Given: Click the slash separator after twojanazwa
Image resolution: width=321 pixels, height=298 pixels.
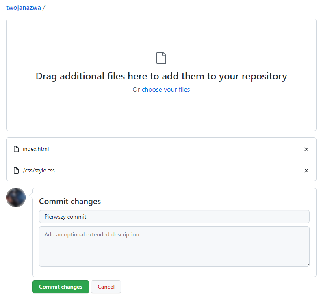Looking at the screenshot, I should [44, 7].
